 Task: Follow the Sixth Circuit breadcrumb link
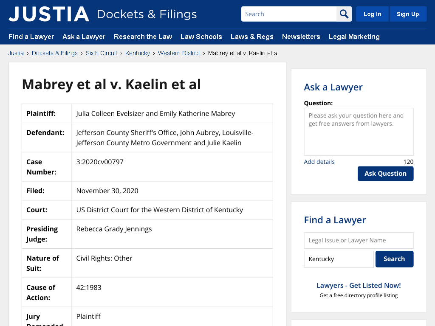click(x=102, y=53)
